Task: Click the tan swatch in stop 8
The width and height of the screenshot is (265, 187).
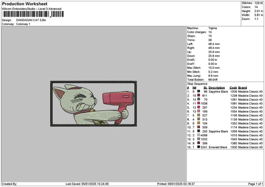Action: click(199, 119)
